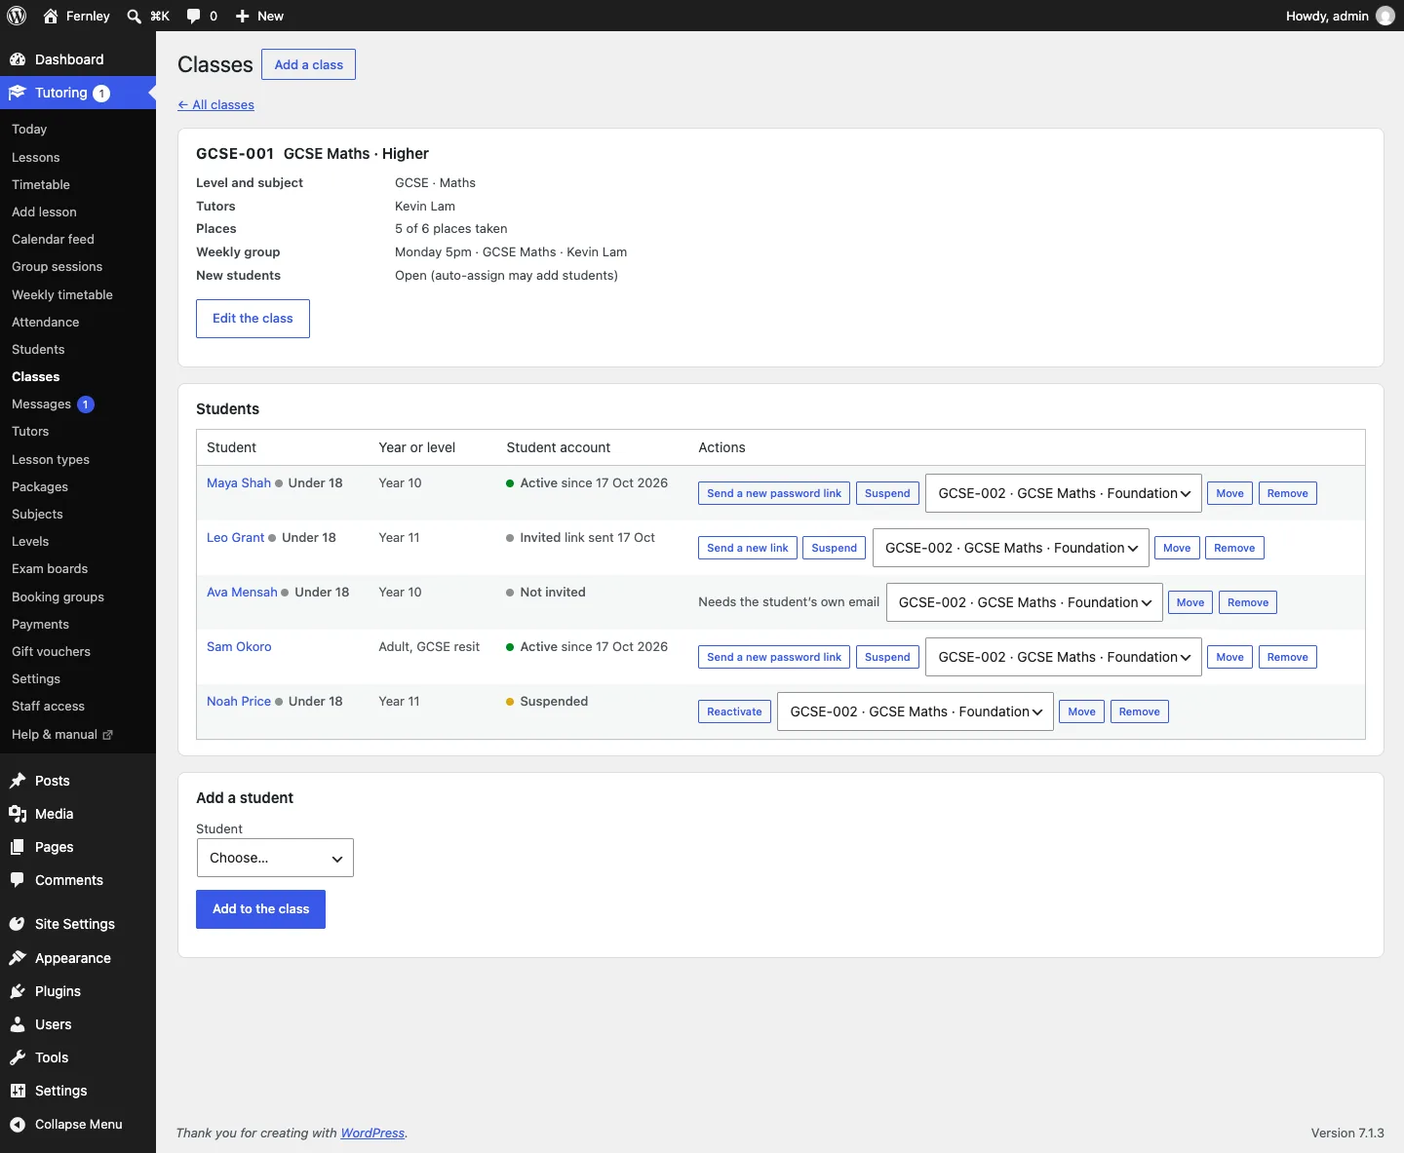Click the Tutoring menu icon
Screen dimensions: 1404x1153
click(18, 93)
